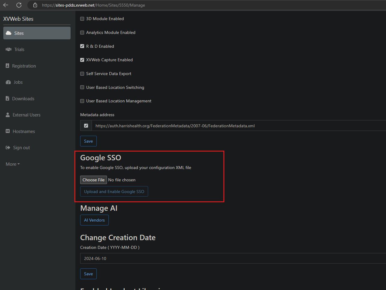Viewport: 386px width, 290px height.
Task: Click Save below Creation Date field
Action: click(88, 274)
